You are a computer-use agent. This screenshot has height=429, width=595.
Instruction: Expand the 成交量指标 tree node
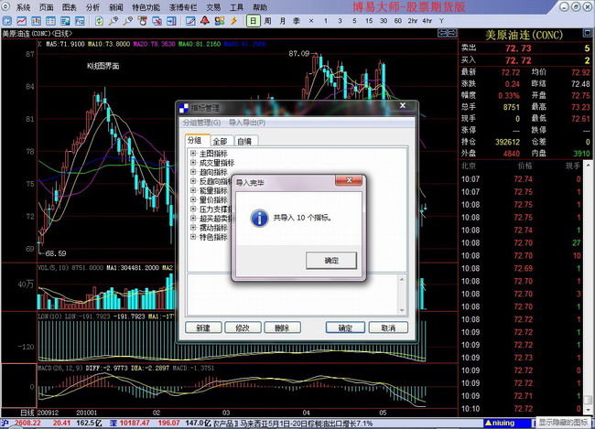click(x=193, y=162)
